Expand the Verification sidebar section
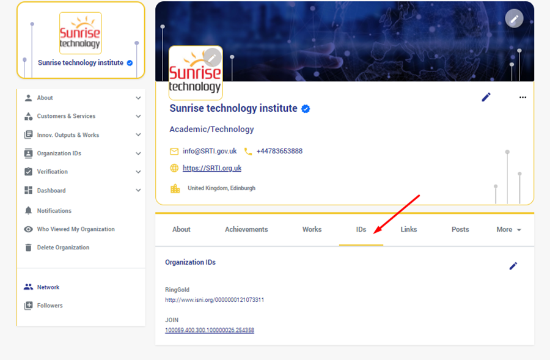 point(138,172)
